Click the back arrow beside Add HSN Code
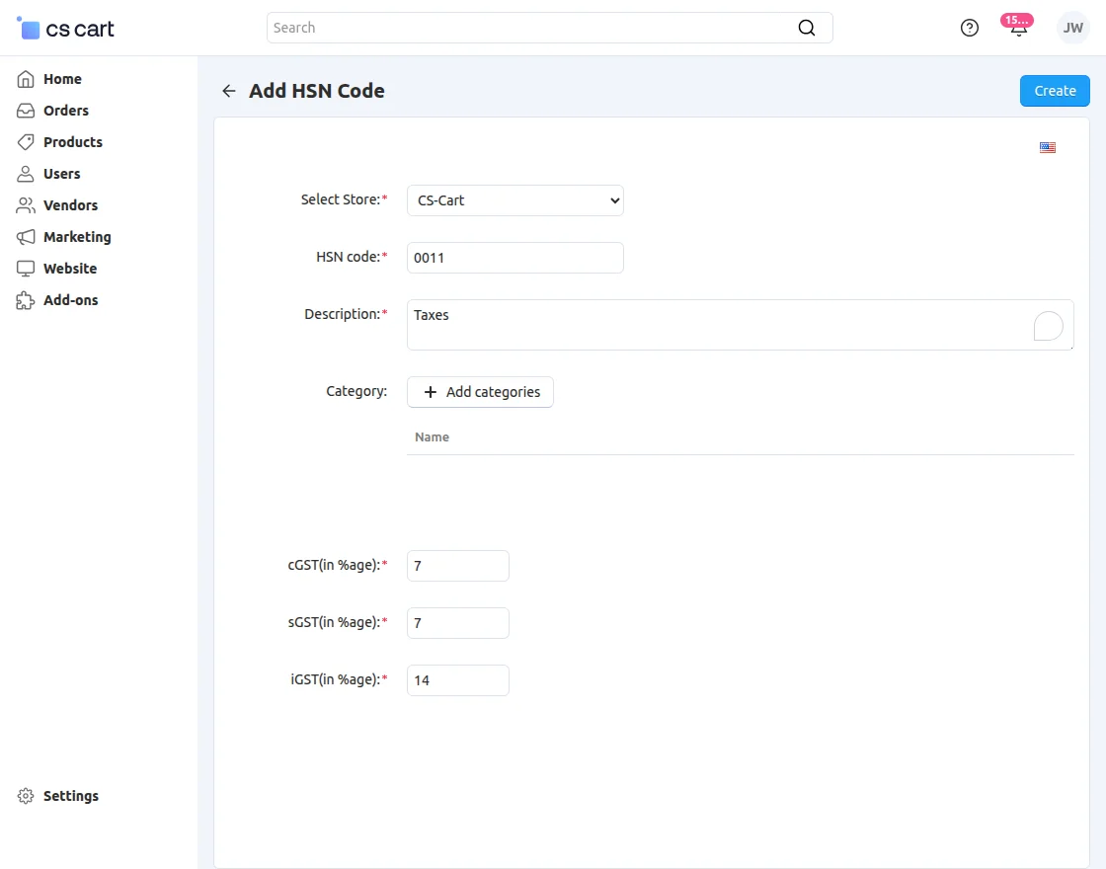This screenshot has height=869, width=1106. coord(229,91)
